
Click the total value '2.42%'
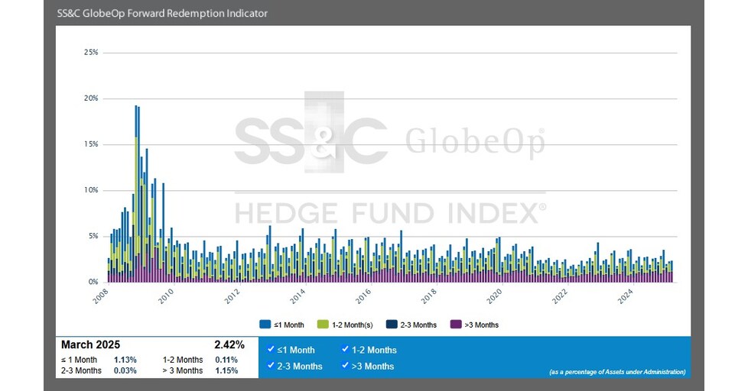tap(229, 345)
